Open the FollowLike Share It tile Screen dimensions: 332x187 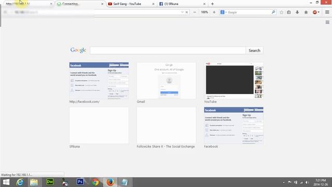(167, 125)
